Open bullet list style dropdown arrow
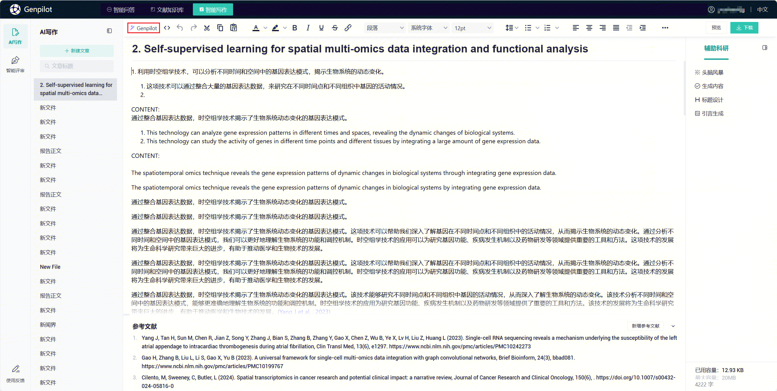Viewport: 777px width, 391px height. tap(538, 28)
